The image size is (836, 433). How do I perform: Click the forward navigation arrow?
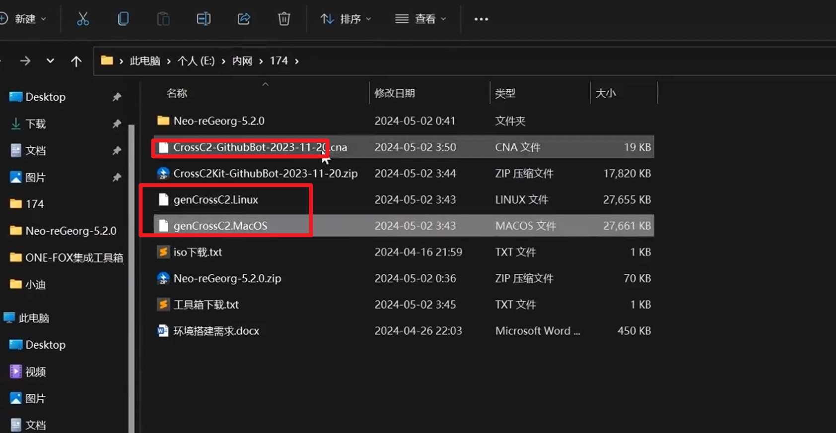[x=25, y=61]
